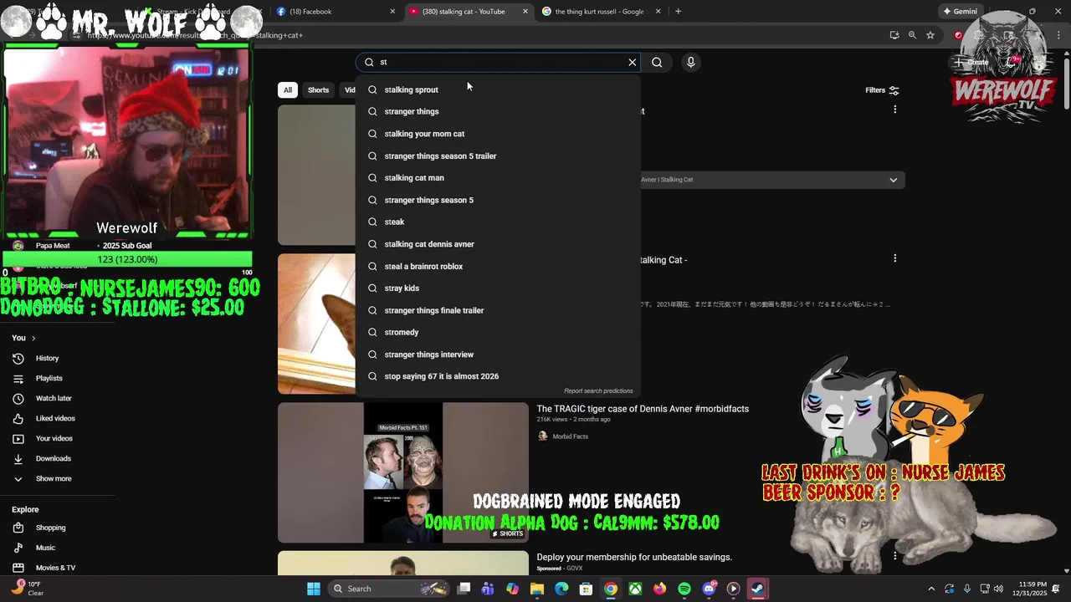Choose suggestion 'stop saying 67 it is almost 2026'

tap(499, 376)
